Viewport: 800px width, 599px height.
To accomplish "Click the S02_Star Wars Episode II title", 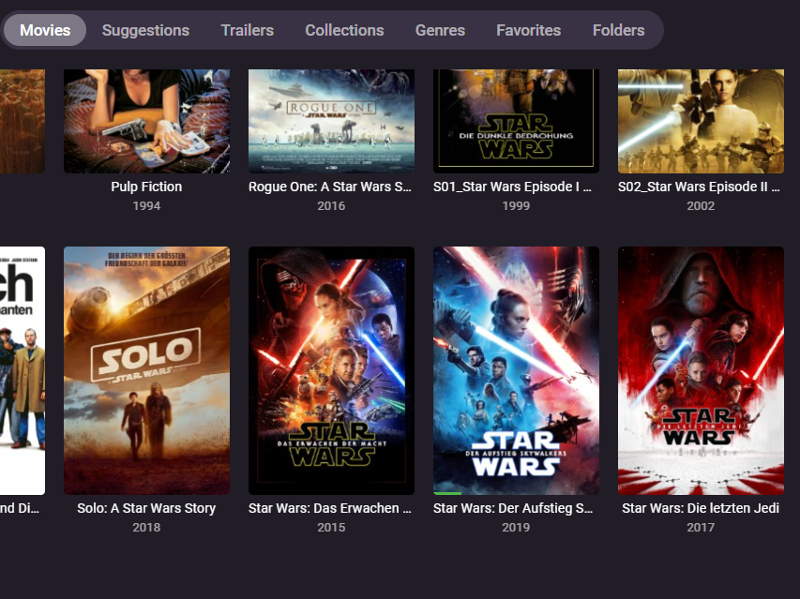I will (699, 187).
